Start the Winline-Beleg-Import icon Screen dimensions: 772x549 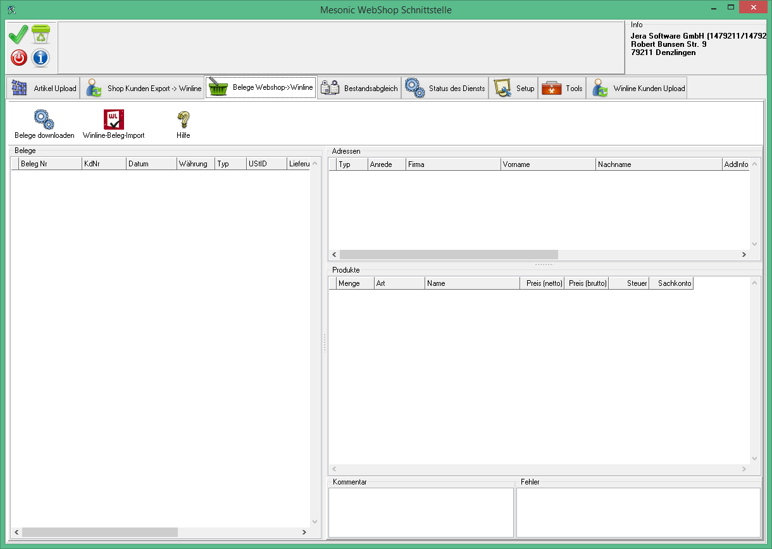(x=114, y=120)
